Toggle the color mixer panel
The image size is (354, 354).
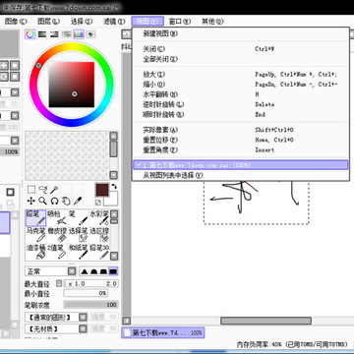(x=67, y=33)
